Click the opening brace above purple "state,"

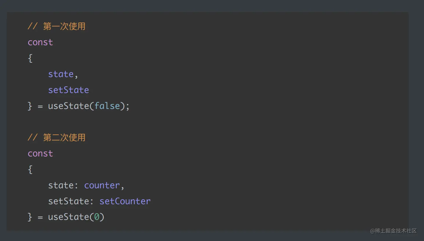(x=30, y=58)
